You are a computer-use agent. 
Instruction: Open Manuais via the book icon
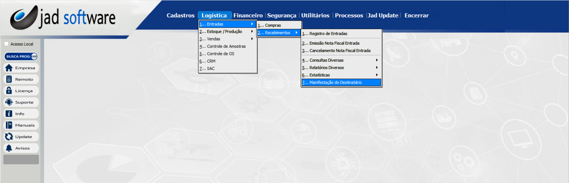[9, 125]
